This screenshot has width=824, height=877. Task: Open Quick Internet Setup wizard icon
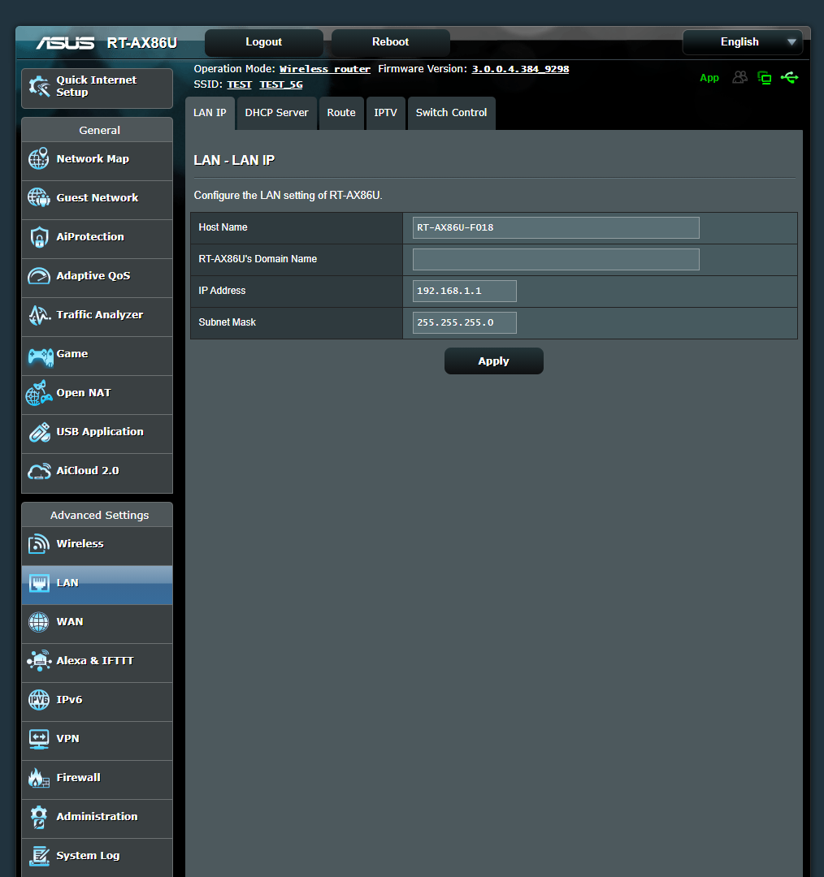(x=39, y=86)
